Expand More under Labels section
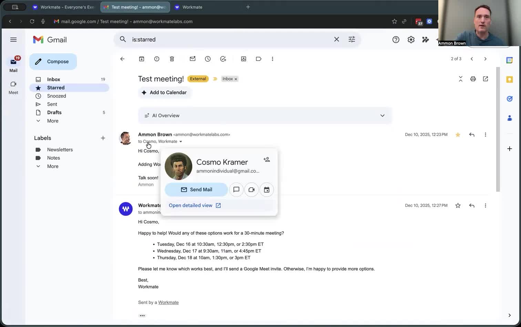Viewport: 521px width, 327px height. (52, 166)
